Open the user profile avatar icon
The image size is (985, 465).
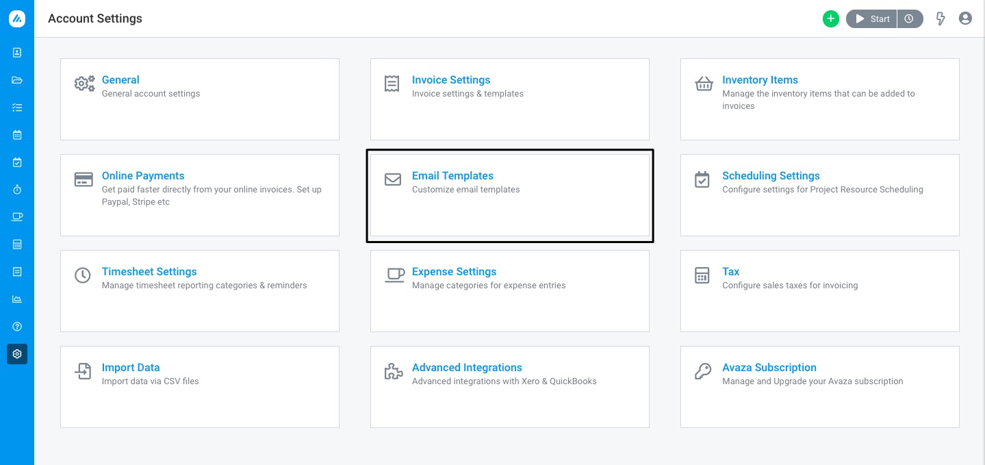tap(965, 18)
